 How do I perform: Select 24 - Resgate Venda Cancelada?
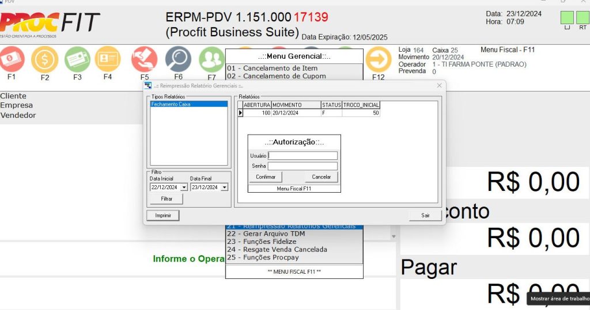294,250
